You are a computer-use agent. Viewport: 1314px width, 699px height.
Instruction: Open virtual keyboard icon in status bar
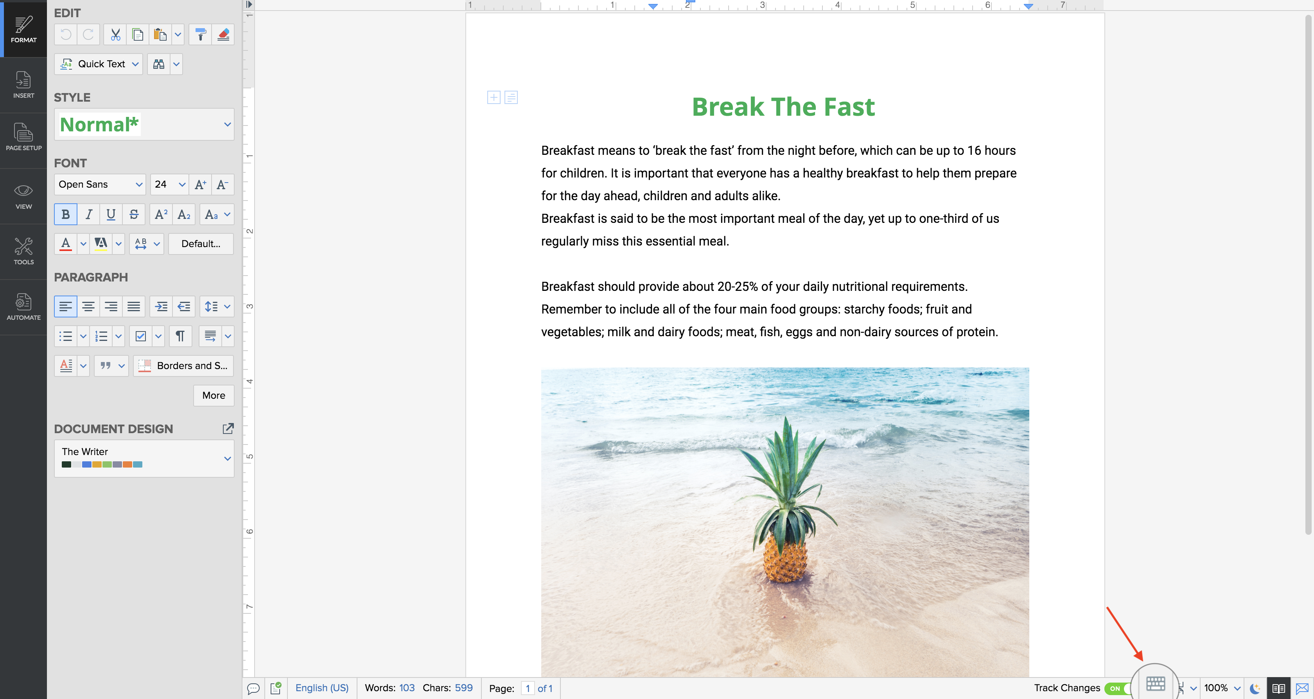pos(1155,684)
